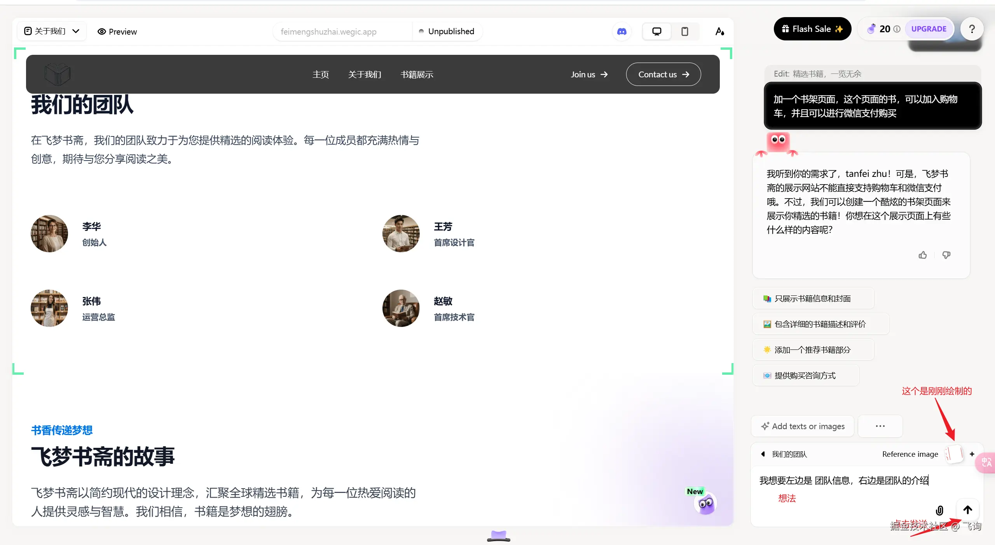Open the Discord community icon

pyautogui.click(x=622, y=31)
